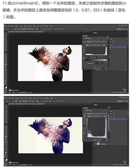Toggle Brush panel button in Levels screenshot options
This screenshot has width=131, height=167.
16,29
